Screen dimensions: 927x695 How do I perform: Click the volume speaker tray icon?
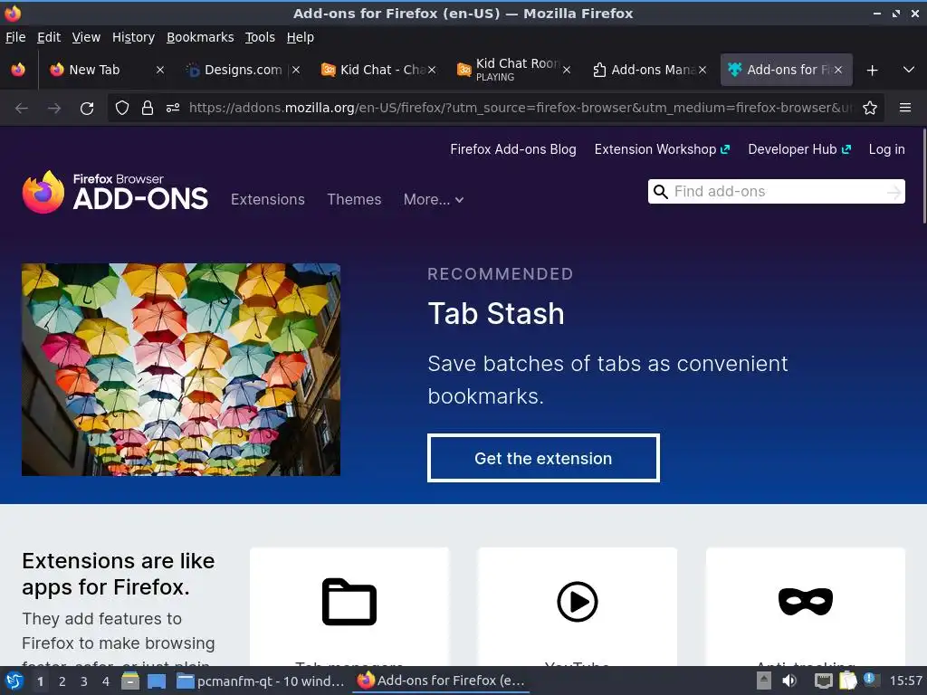[x=789, y=681]
